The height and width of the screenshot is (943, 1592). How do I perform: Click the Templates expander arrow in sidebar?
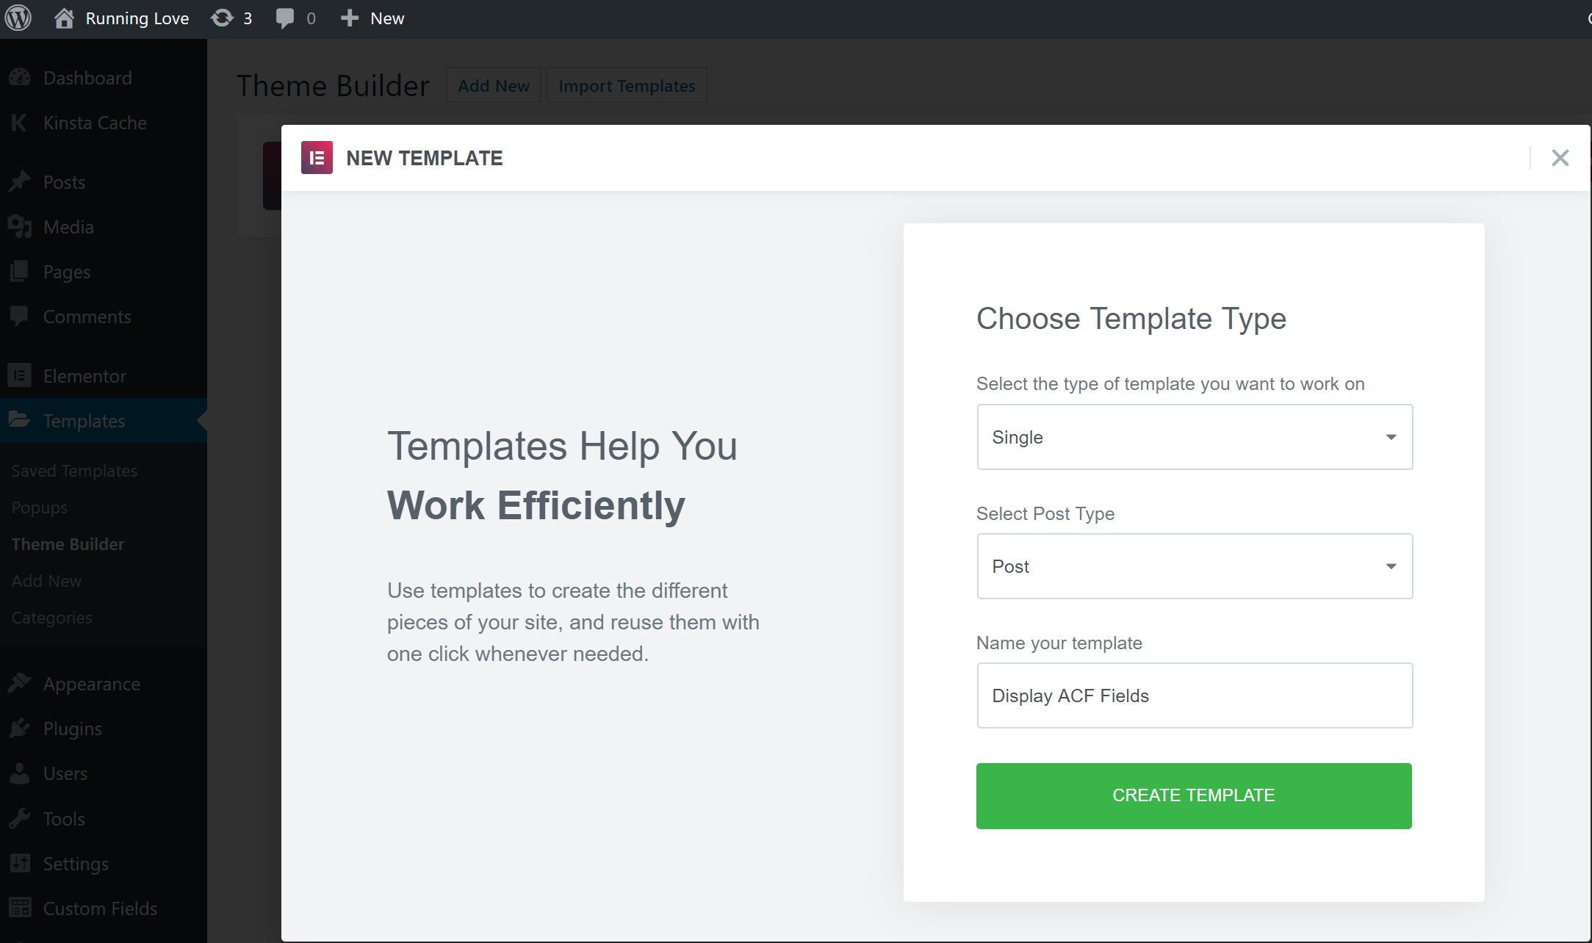[200, 421]
